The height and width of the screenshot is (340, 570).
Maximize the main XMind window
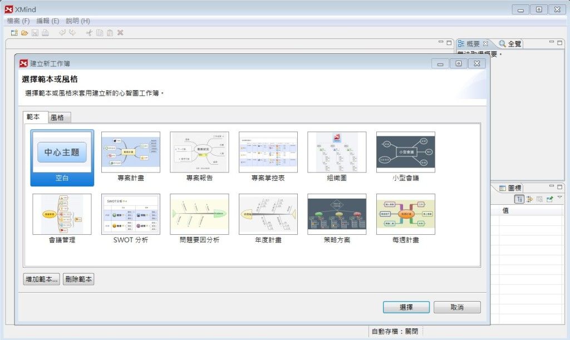pos(539,9)
